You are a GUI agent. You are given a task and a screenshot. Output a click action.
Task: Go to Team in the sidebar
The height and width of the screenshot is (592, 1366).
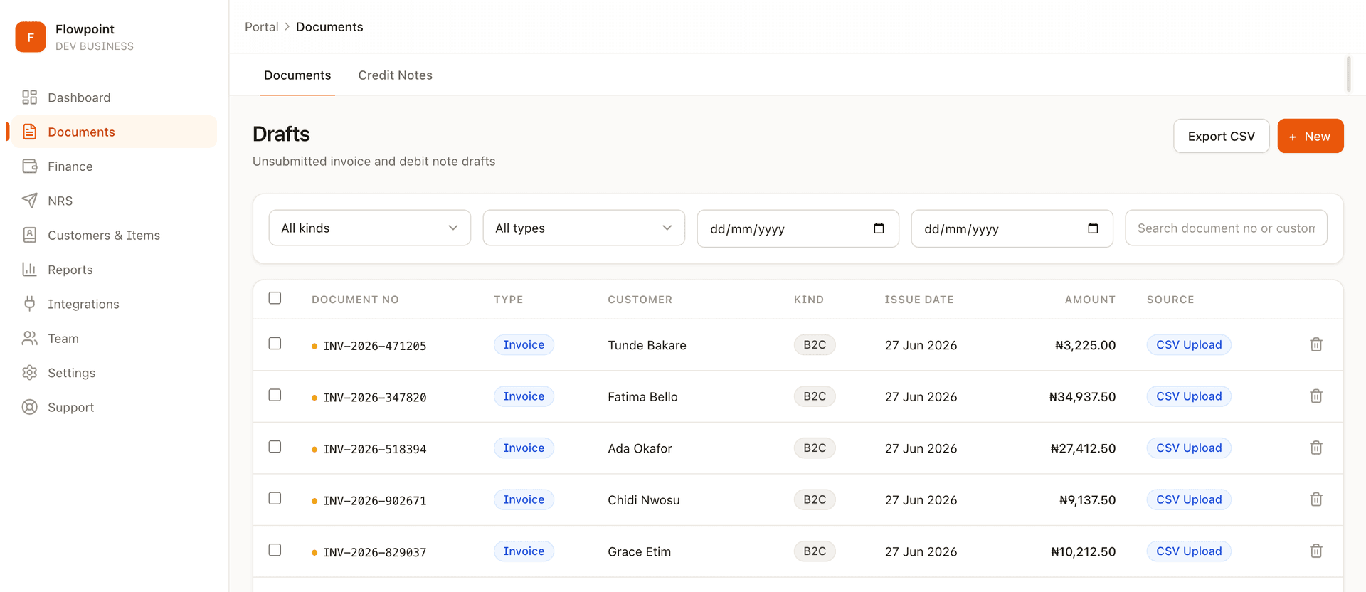(x=114, y=339)
